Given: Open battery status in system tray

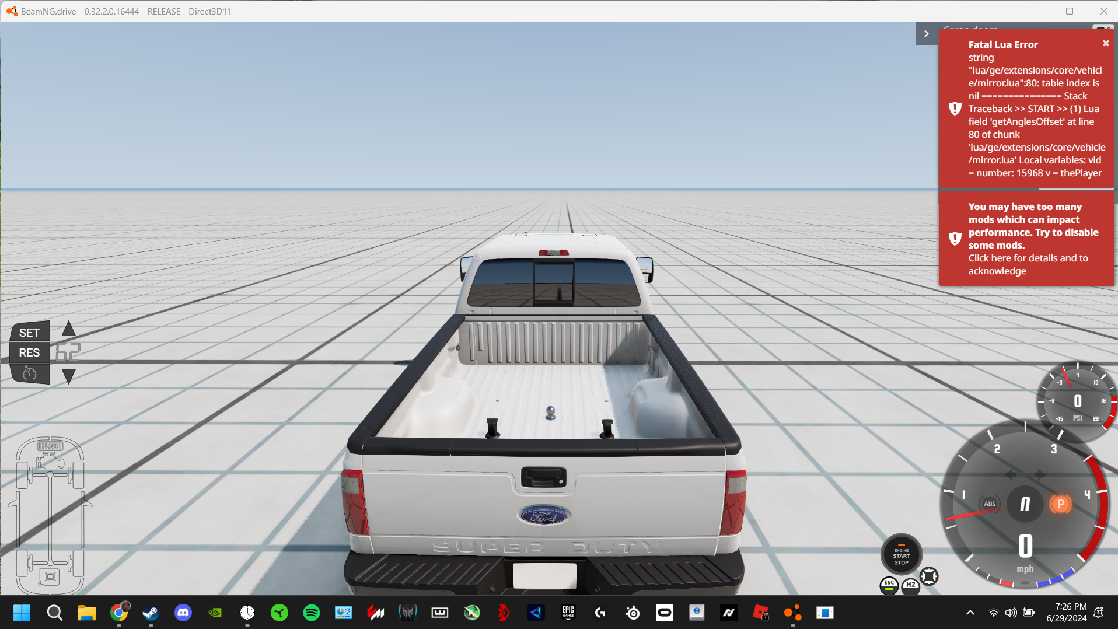Looking at the screenshot, I should (1029, 613).
